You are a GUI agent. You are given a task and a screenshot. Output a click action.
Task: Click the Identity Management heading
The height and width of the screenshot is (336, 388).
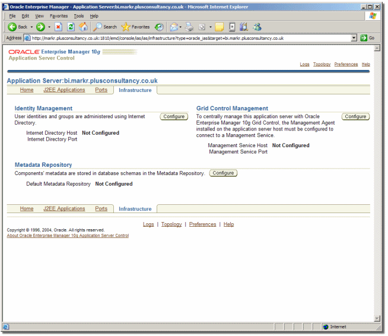coord(43,109)
